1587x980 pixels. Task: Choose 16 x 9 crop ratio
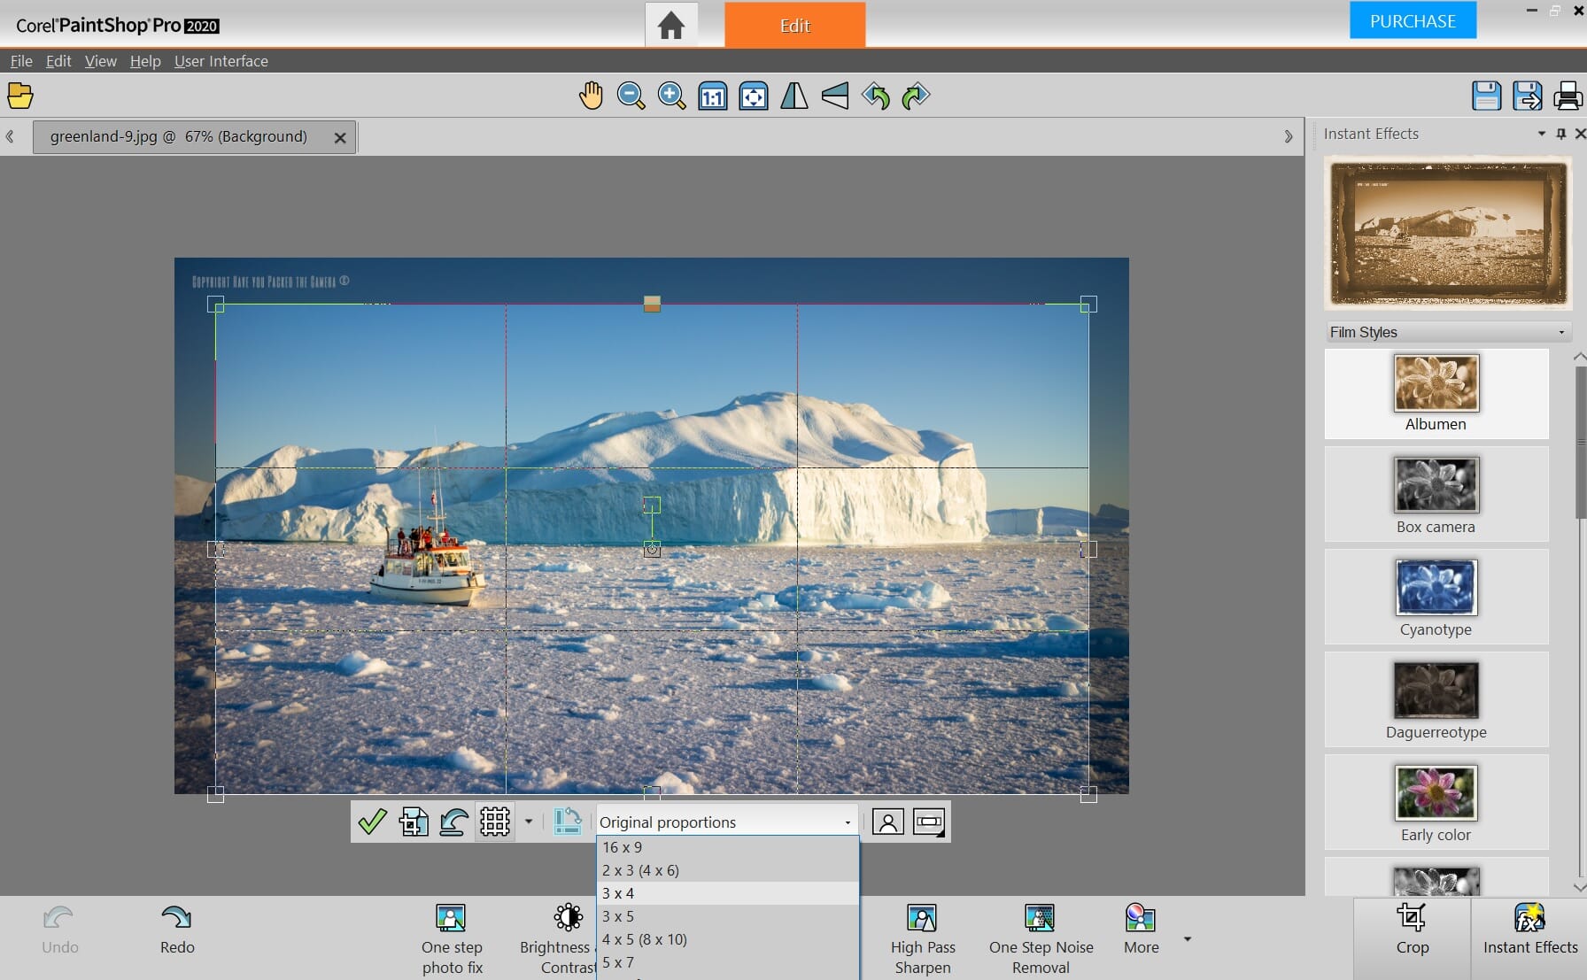pyautogui.click(x=727, y=847)
